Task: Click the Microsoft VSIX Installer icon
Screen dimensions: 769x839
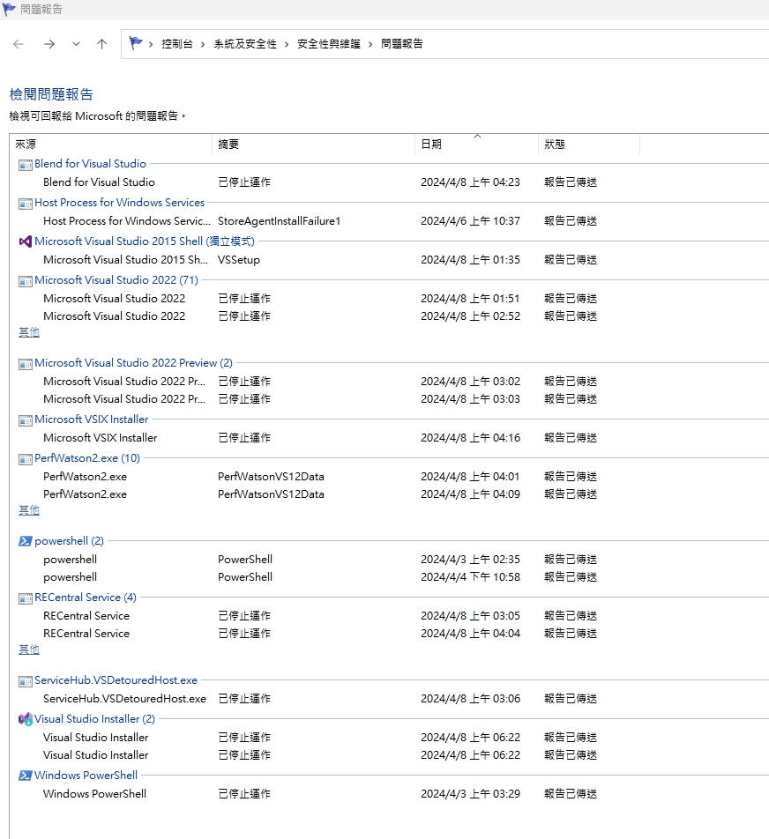Action: tap(26, 419)
